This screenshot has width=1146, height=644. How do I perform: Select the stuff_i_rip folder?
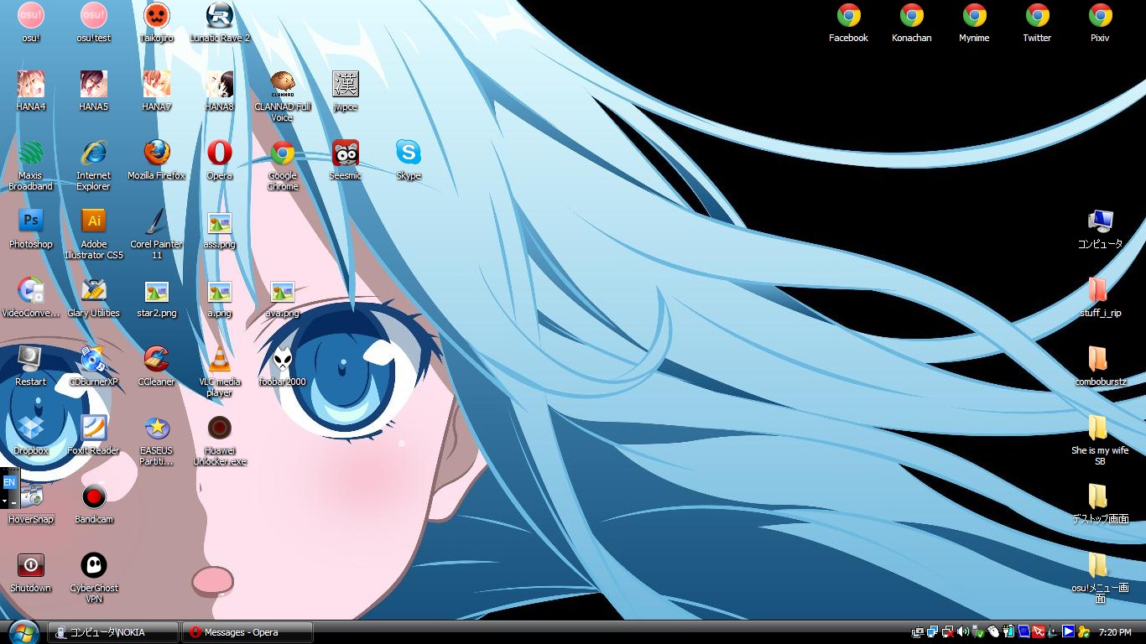coord(1100,298)
